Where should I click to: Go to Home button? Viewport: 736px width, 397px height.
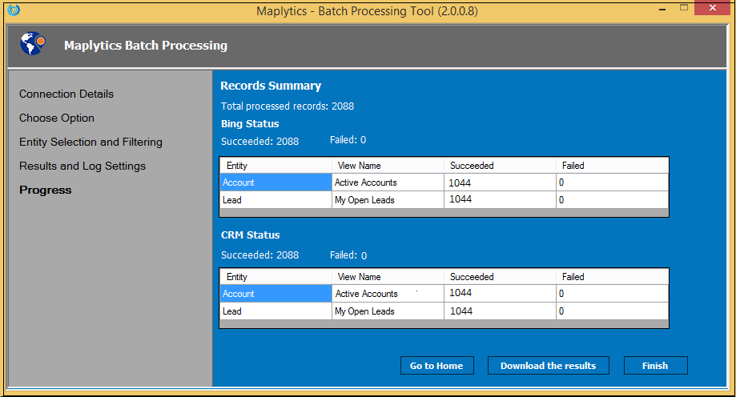coord(436,366)
